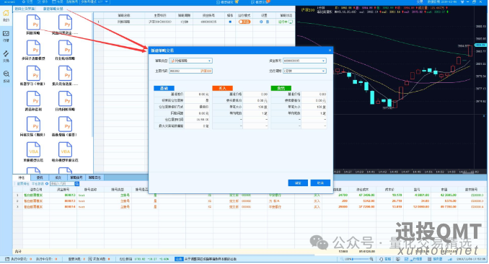Click the gear settings icon in strategy row
Image resolution: width=489 pixels, height=264 pixels.
(x=261, y=22)
